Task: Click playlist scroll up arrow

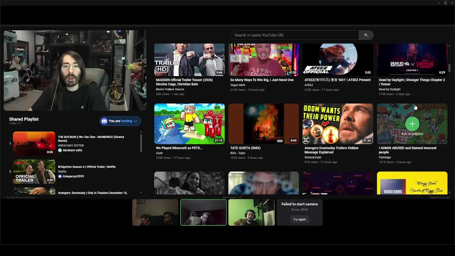Action: [x=141, y=132]
